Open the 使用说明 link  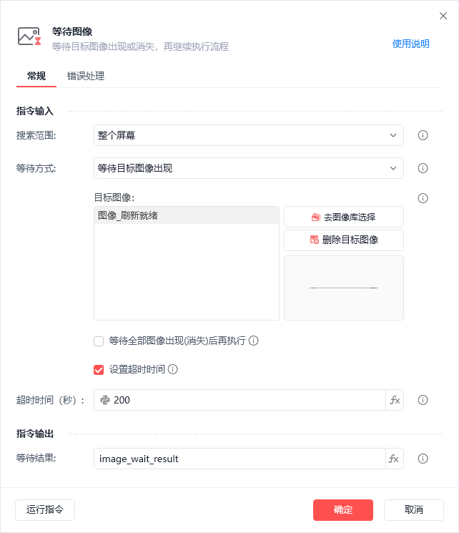coord(410,44)
